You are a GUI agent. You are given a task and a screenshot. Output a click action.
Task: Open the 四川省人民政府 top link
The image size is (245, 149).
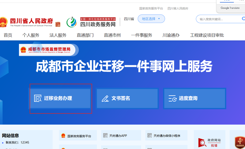tap(178, 9)
